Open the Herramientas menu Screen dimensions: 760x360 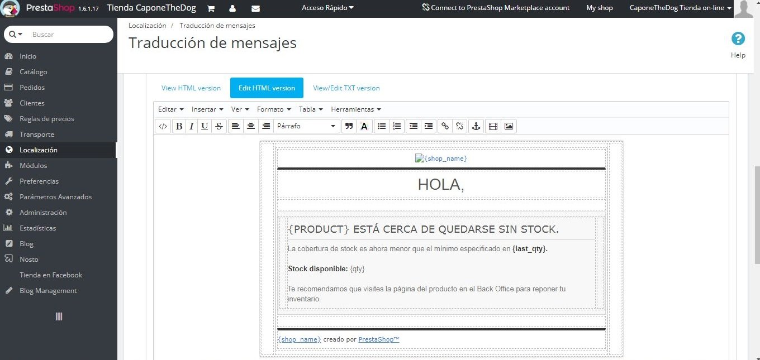click(x=356, y=109)
